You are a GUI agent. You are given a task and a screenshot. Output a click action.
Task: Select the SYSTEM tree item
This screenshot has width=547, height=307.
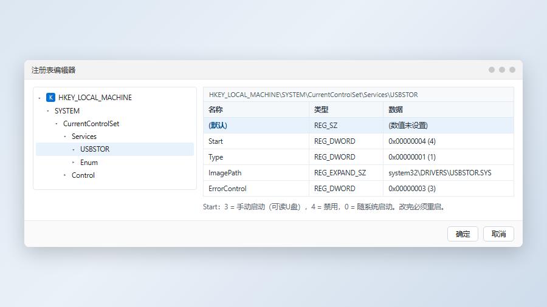pyautogui.click(x=67, y=110)
